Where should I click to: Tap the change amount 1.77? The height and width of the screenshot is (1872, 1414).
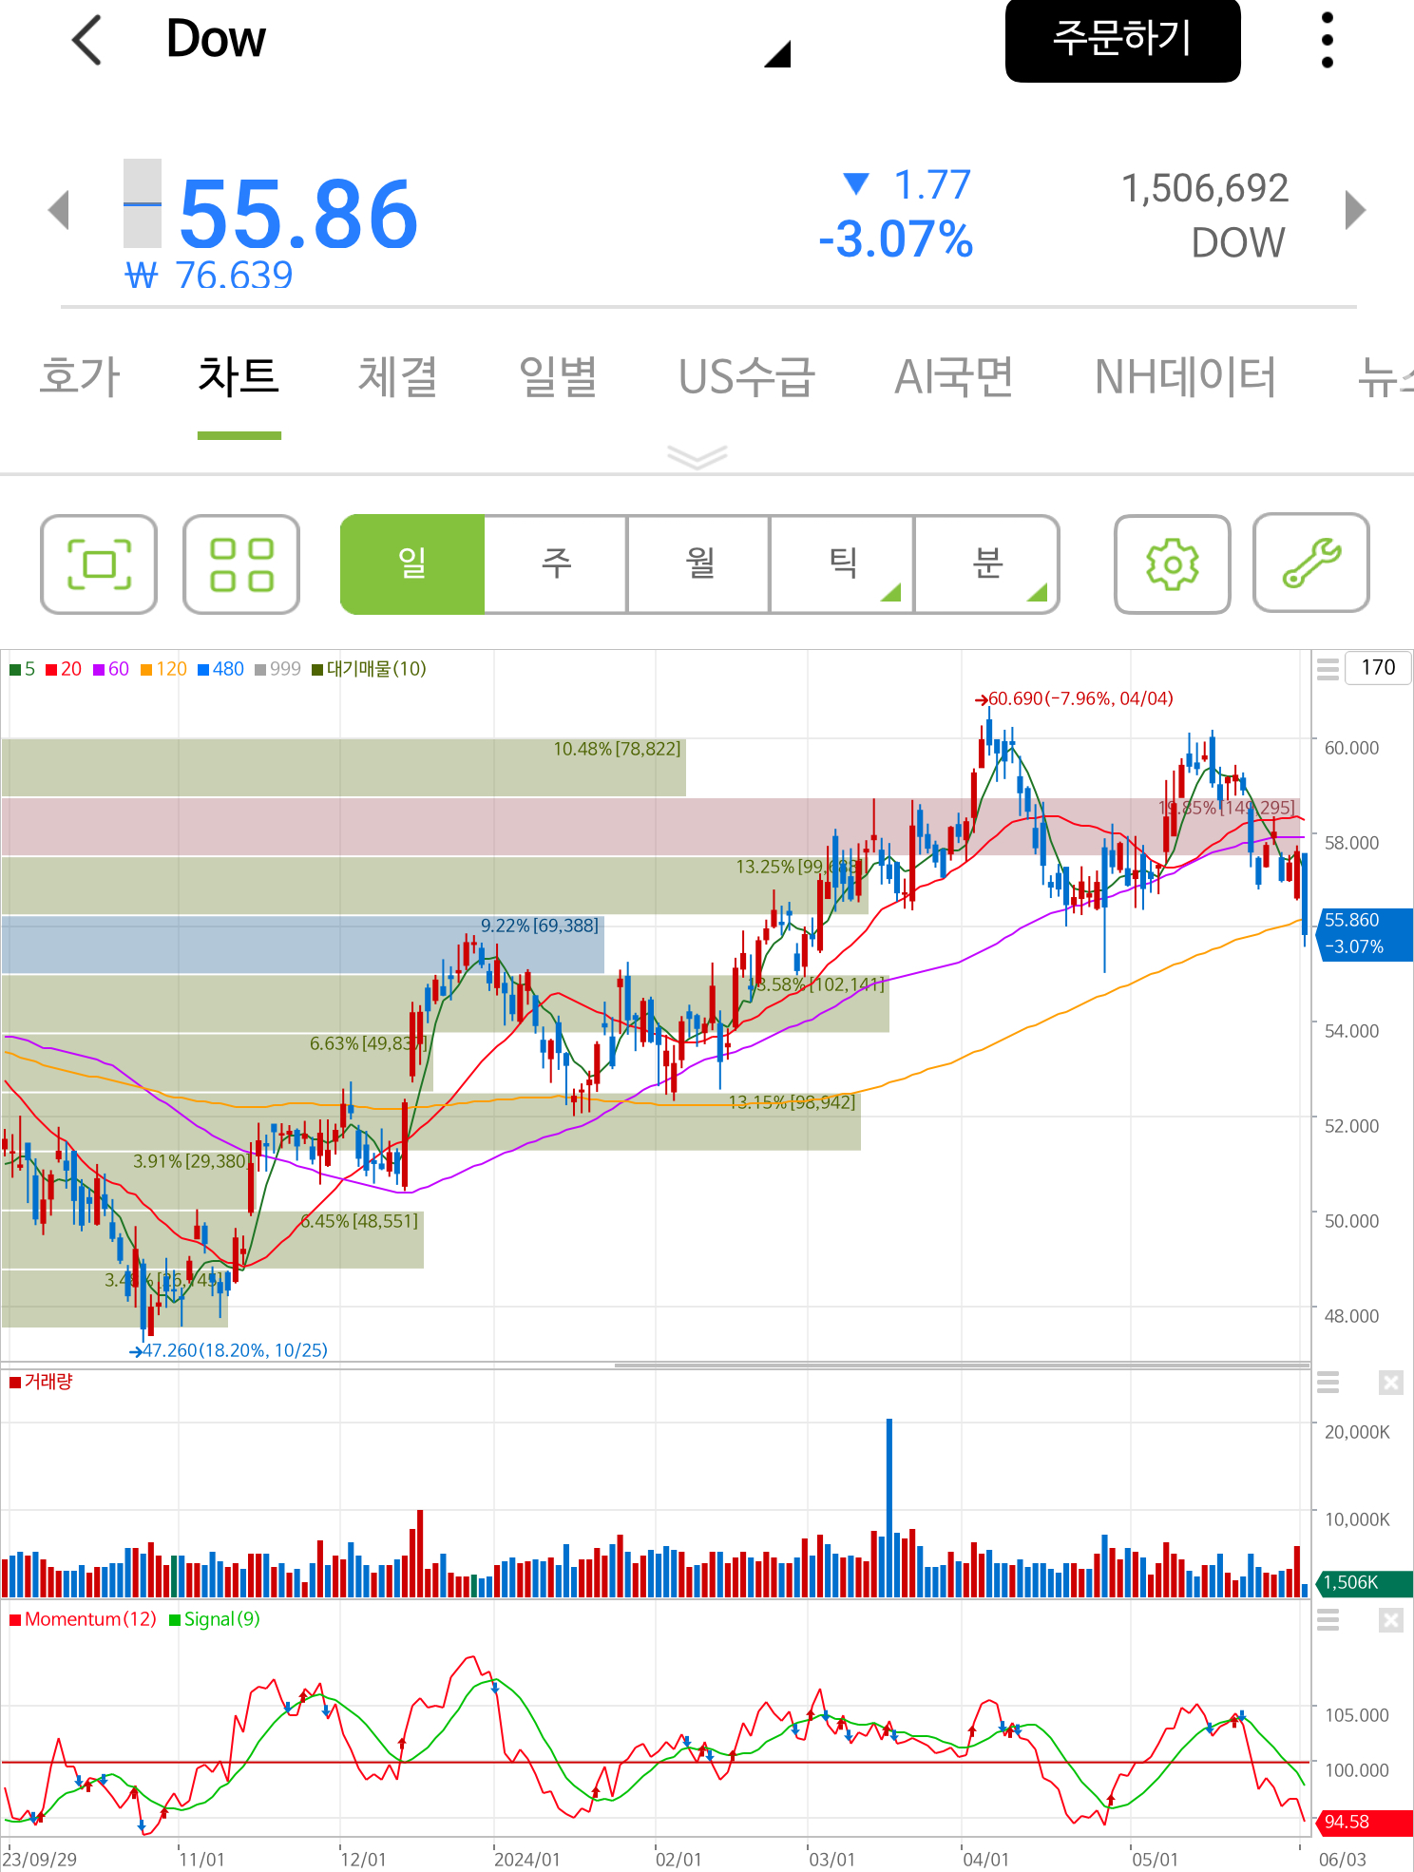tap(932, 185)
